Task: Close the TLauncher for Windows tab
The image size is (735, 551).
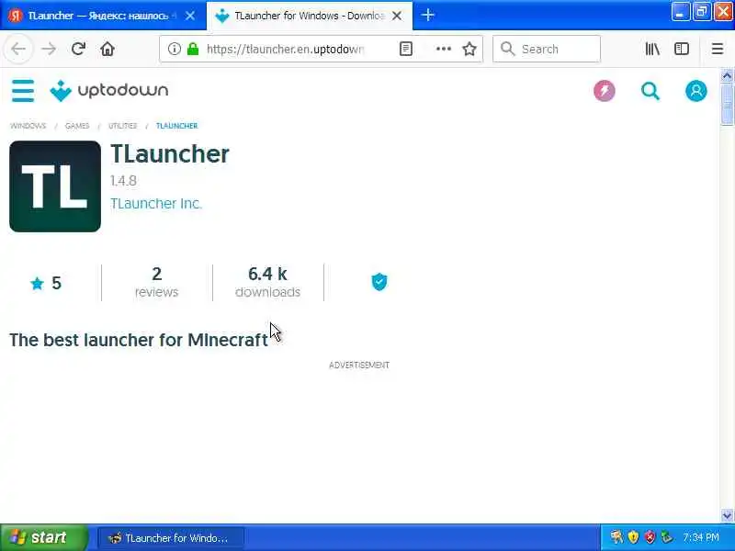Action: click(397, 16)
